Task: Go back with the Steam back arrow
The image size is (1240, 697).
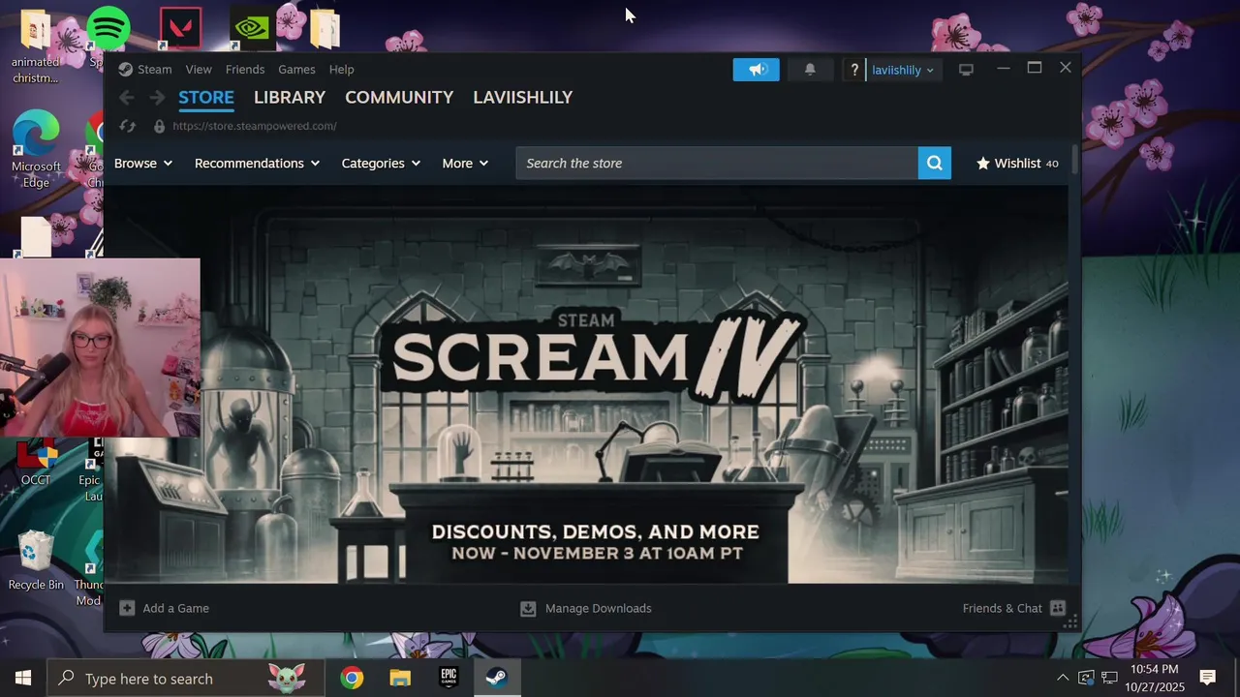Action: click(127, 98)
